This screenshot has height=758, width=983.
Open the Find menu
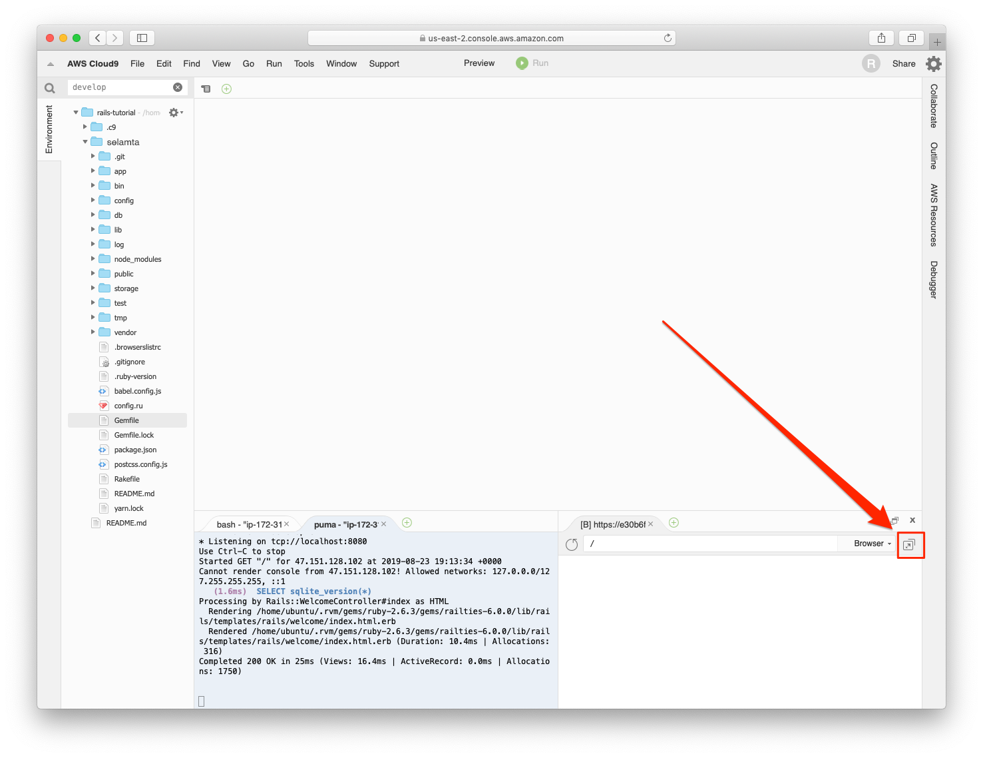coord(192,64)
